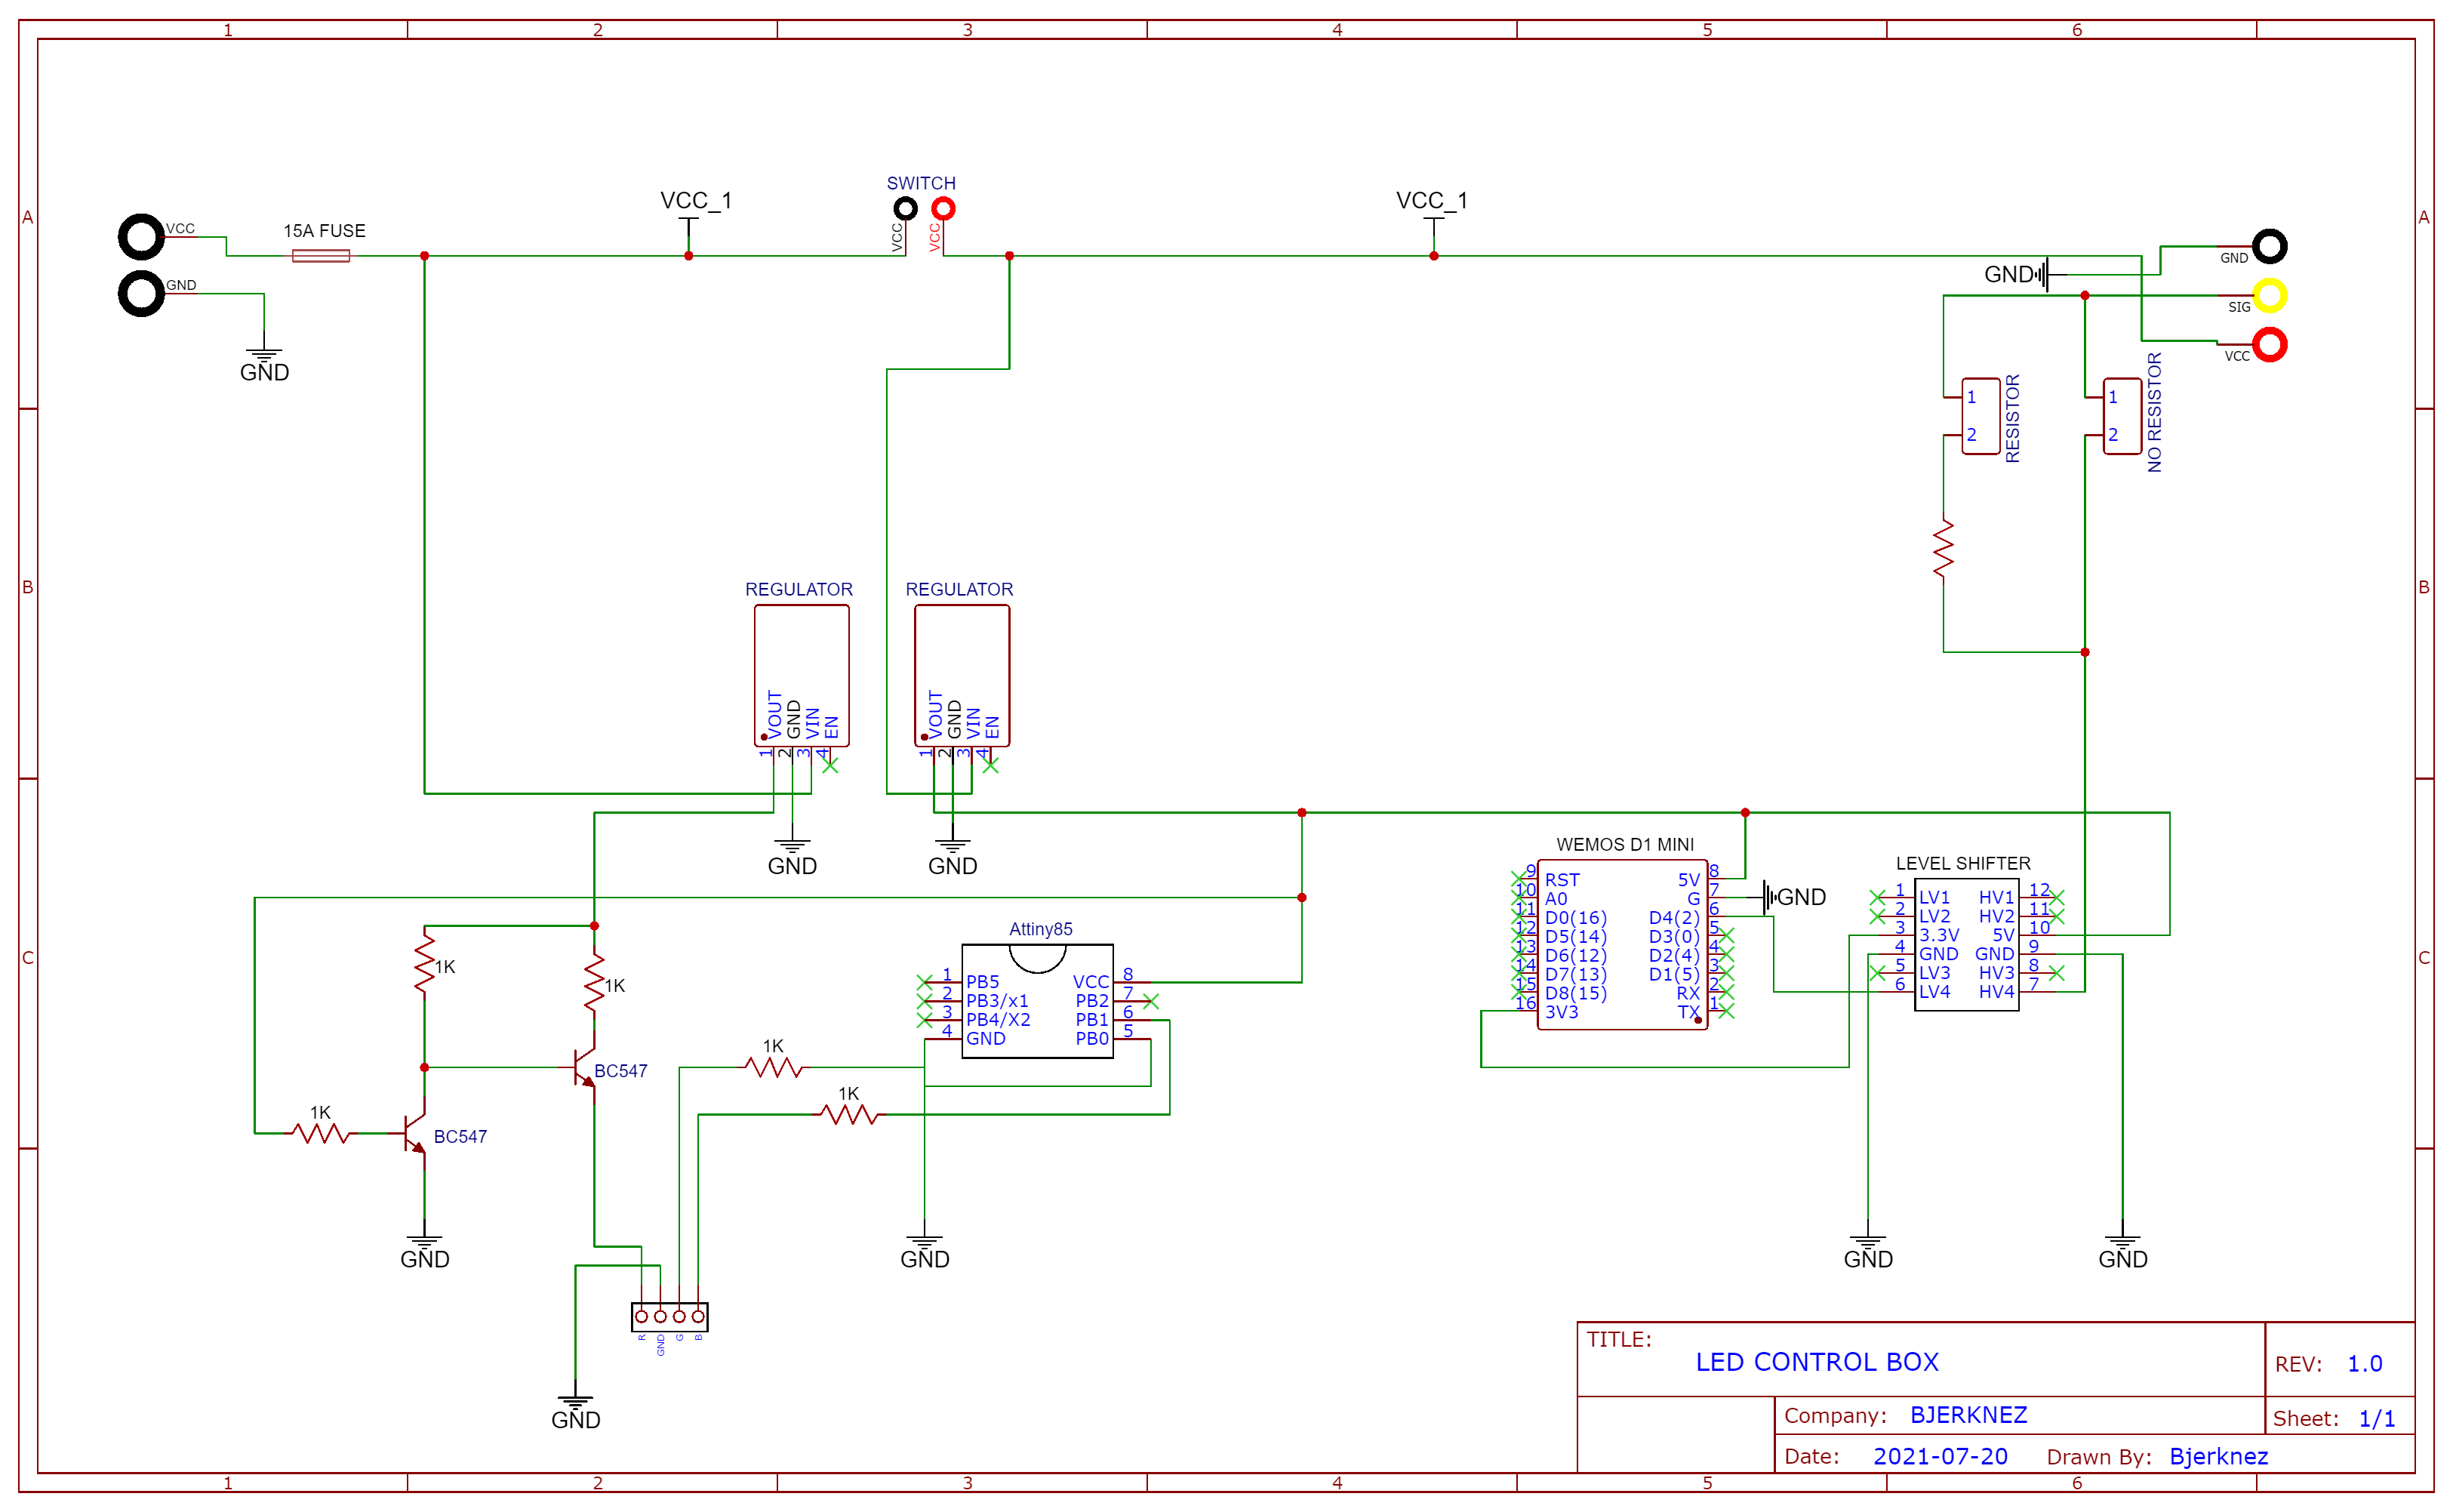Select the red VCC pad under SWITCH
The height and width of the screenshot is (1512, 2453).
point(943,208)
